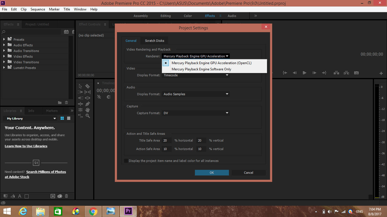Toggle the Adobe Stock St icon

tap(53, 196)
